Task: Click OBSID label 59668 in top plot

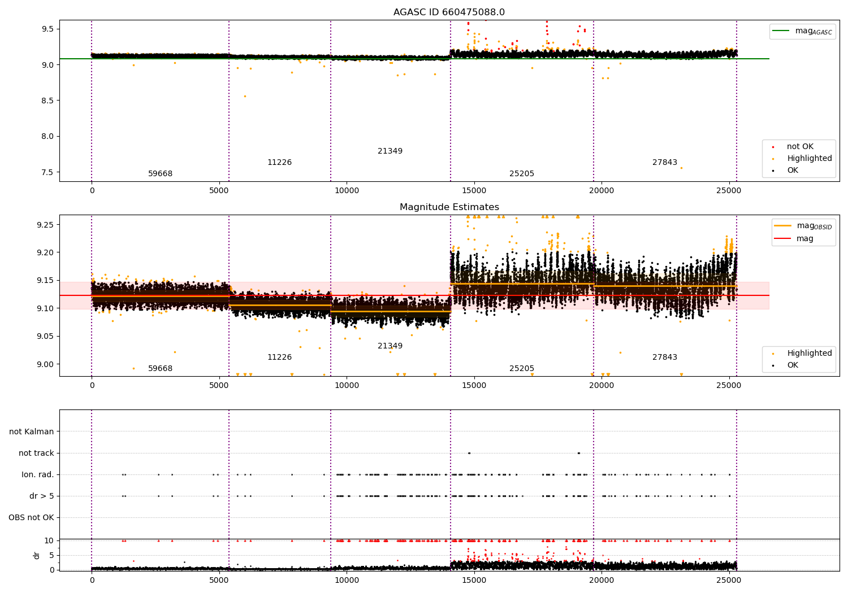Action: [x=161, y=174]
